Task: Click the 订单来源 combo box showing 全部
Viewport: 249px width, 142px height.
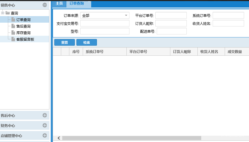Action: (x=105, y=15)
